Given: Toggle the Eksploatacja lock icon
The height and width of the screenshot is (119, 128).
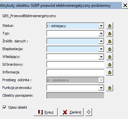Looking at the screenshot, I should coord(110,49).
